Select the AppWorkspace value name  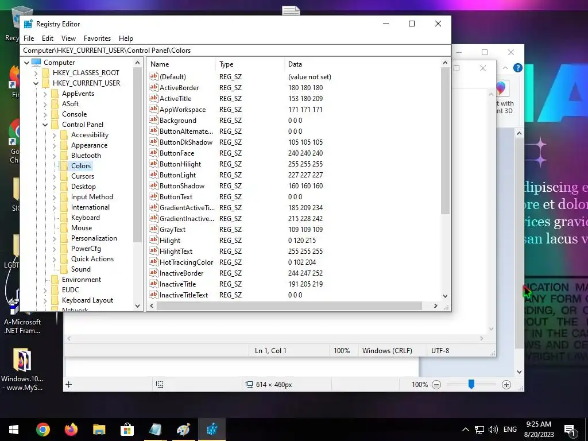pos(183,110)
